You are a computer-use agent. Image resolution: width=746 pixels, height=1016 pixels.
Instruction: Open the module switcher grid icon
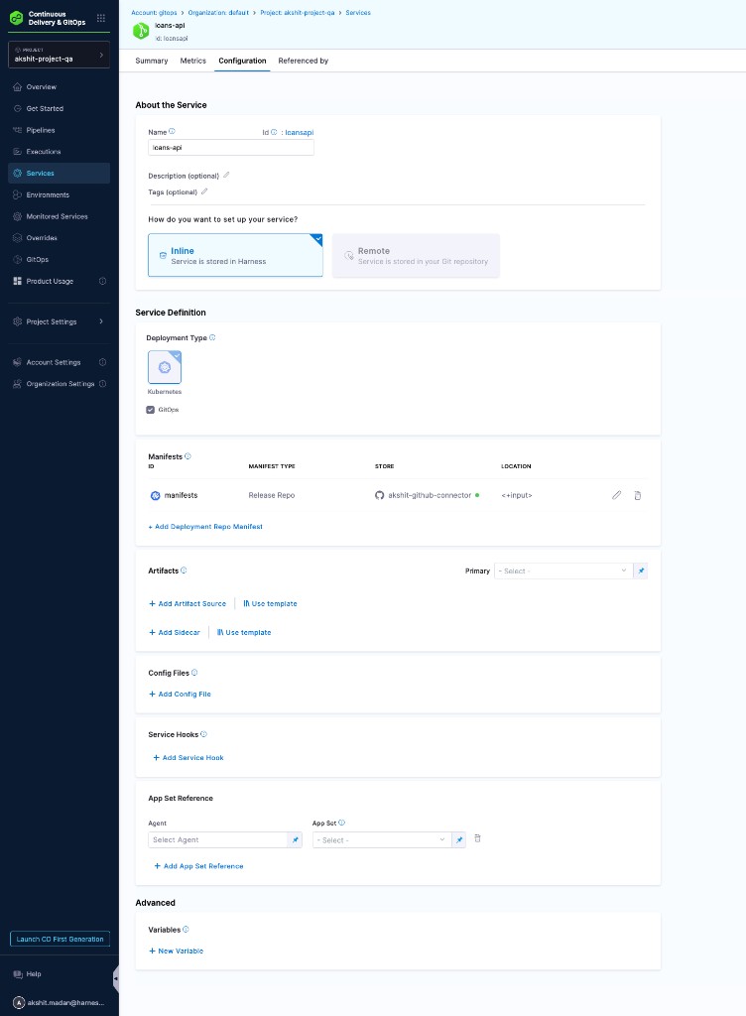pyautogui.click(x=100, y=18)
